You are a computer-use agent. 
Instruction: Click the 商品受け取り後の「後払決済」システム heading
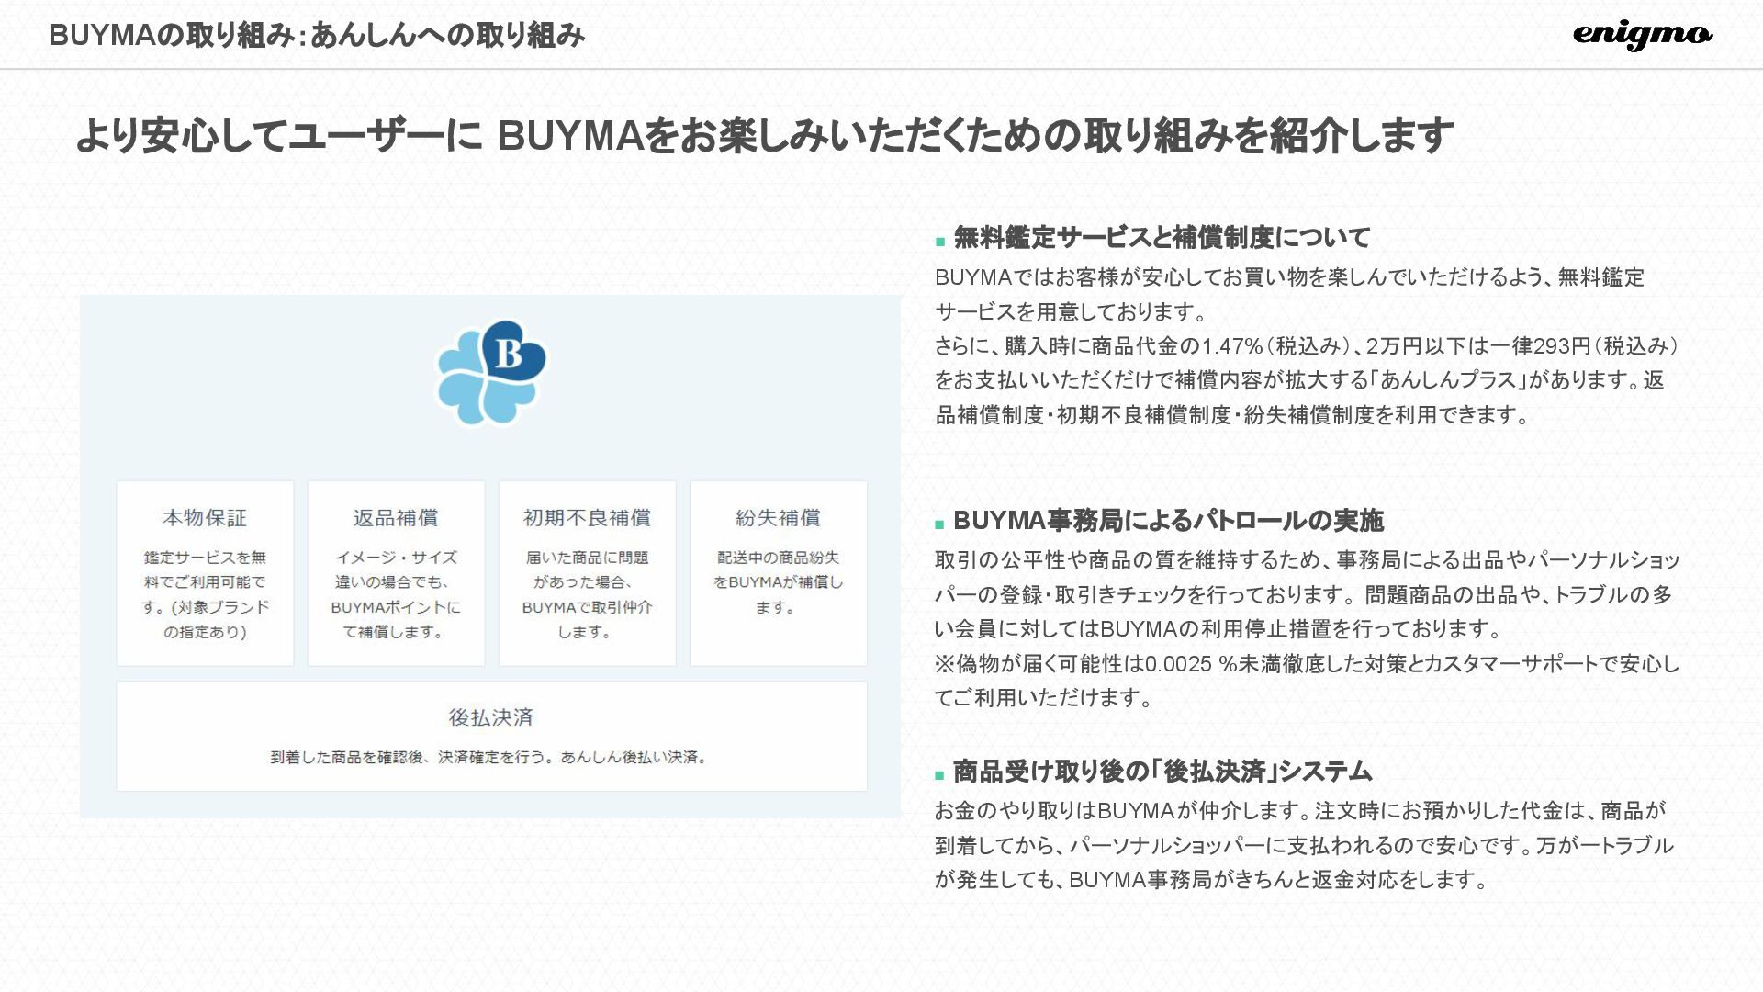[1162, 772]
